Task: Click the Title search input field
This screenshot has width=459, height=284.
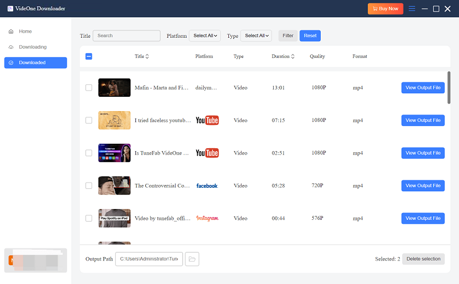Action: click(x=126, y=35)
